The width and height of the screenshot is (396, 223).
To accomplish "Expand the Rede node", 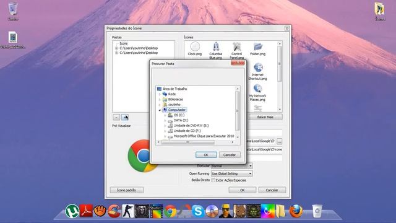I will (160, 94).
